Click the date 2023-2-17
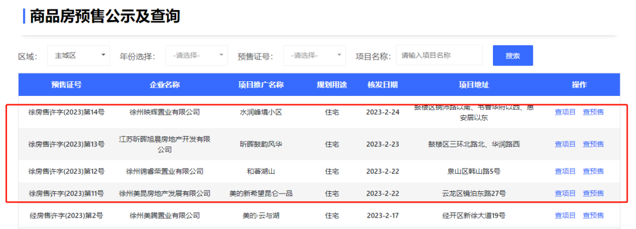636x229 pixels. point(383,215)
